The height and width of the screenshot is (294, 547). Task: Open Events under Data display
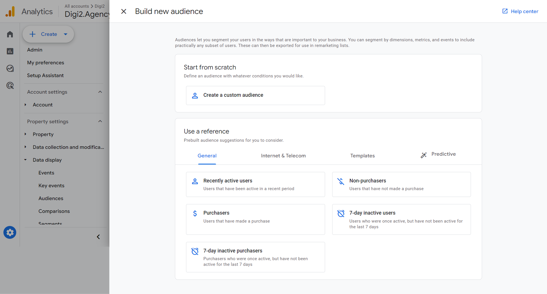tap(46, 173)
